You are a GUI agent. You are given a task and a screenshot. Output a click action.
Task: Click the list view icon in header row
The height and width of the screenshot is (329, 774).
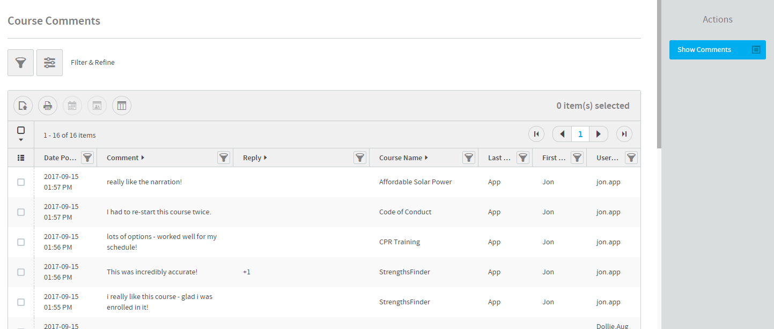pyautogui.click(x=21, y=158)
